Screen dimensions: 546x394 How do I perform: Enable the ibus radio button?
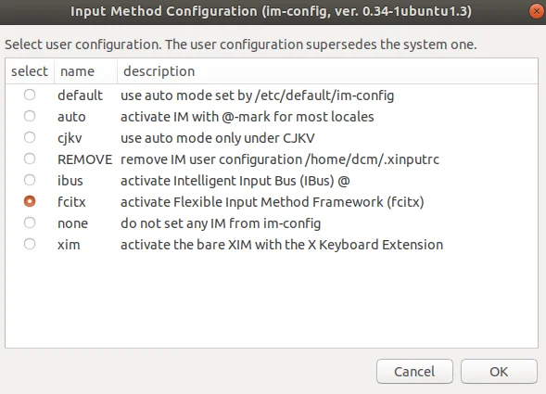pos(30,180)
